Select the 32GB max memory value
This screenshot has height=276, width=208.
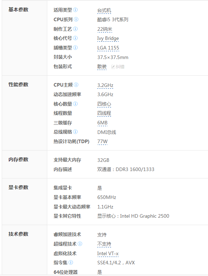point(103,160)
